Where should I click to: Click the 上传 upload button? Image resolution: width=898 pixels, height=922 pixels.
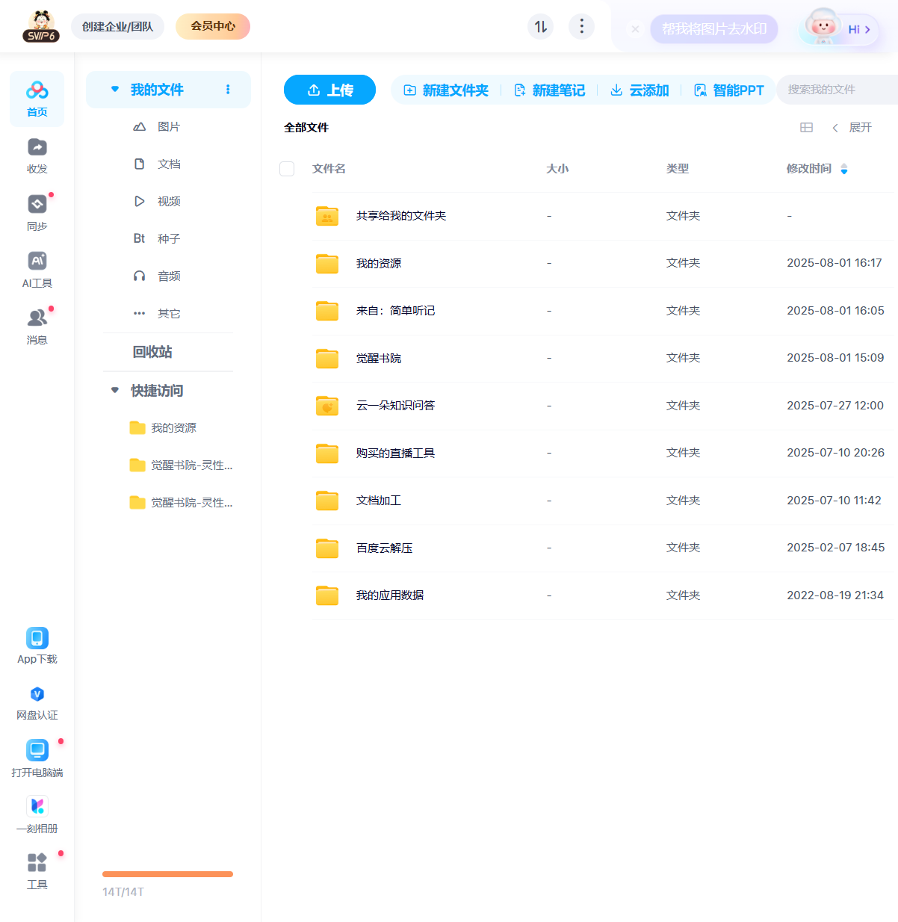tap(329, 90)
